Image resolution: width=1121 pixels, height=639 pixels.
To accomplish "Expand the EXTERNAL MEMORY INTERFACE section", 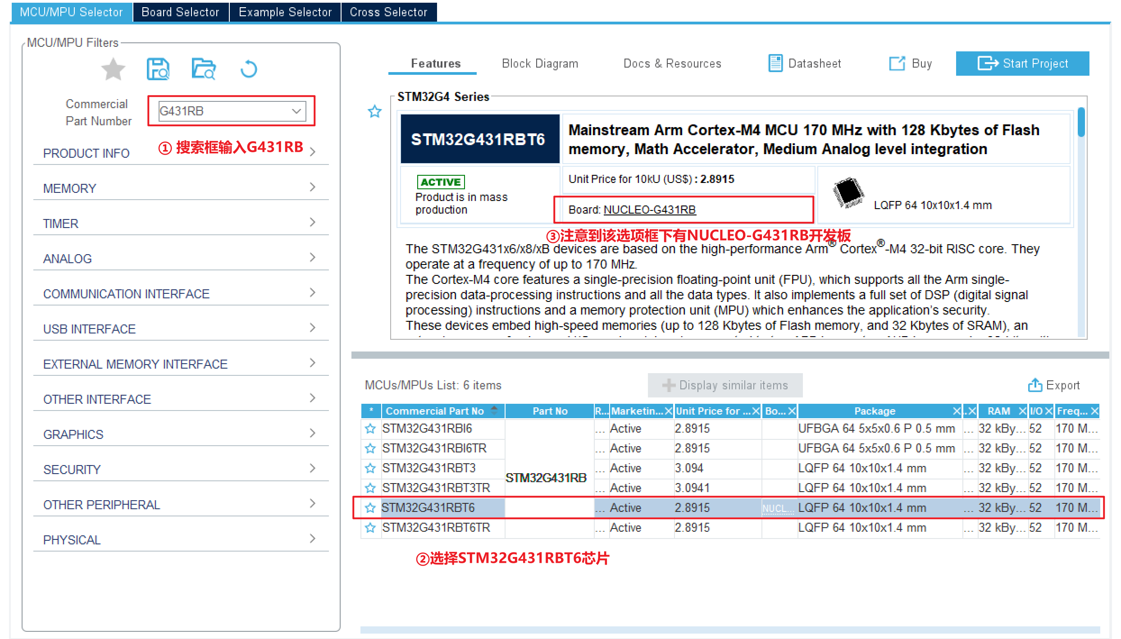I will [x=181, y=364].
